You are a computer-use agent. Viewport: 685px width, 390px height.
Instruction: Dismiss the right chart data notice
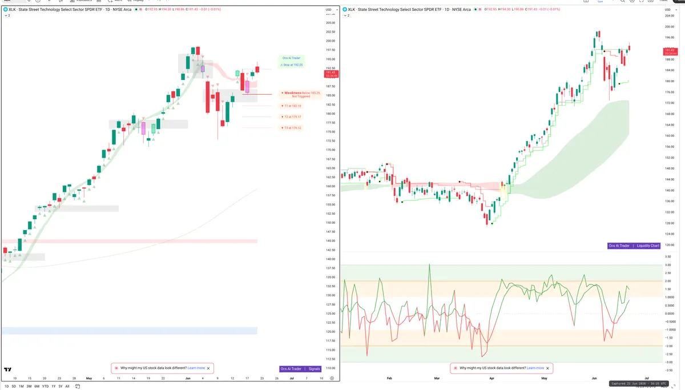547,368
